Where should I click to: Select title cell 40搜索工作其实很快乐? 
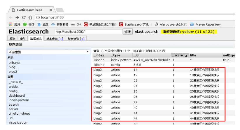[x=205, y=108]
